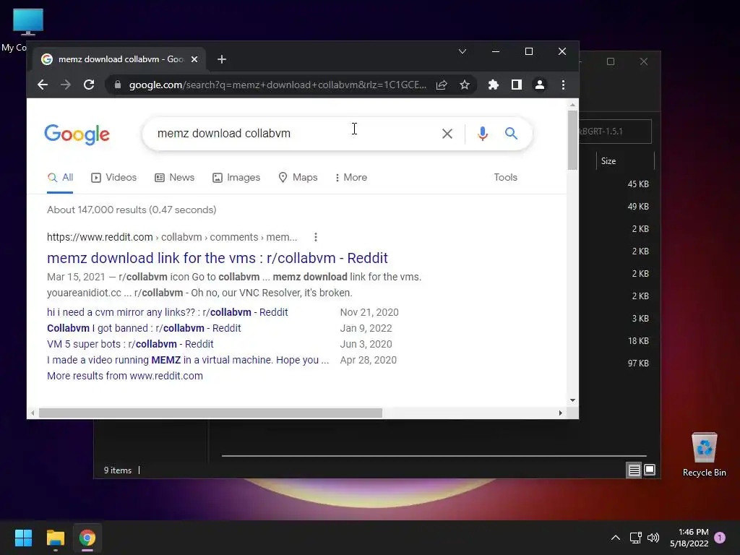Open 'memz download link for the vms' result

tap(217, 258)
